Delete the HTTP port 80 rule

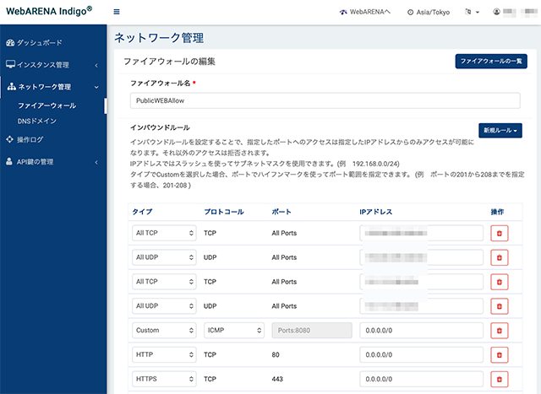coord(499,355)
